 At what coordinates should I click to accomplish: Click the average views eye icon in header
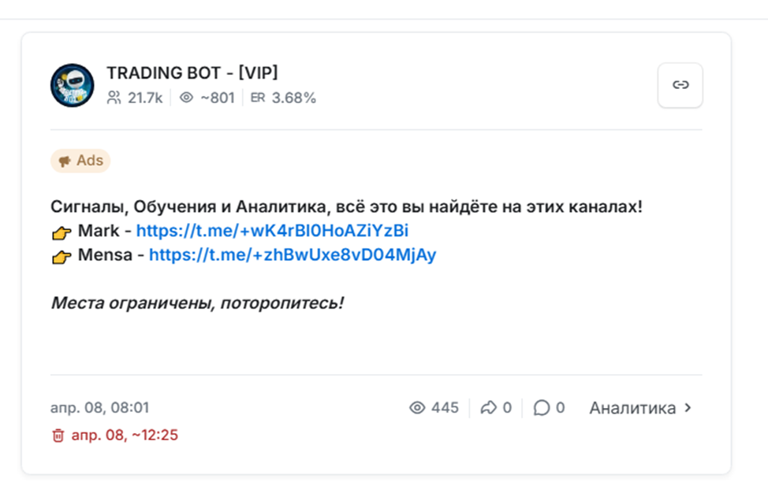pyautogui.click(x=186, y=98)
